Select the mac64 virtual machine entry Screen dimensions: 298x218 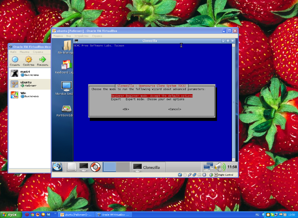point(30,73)
